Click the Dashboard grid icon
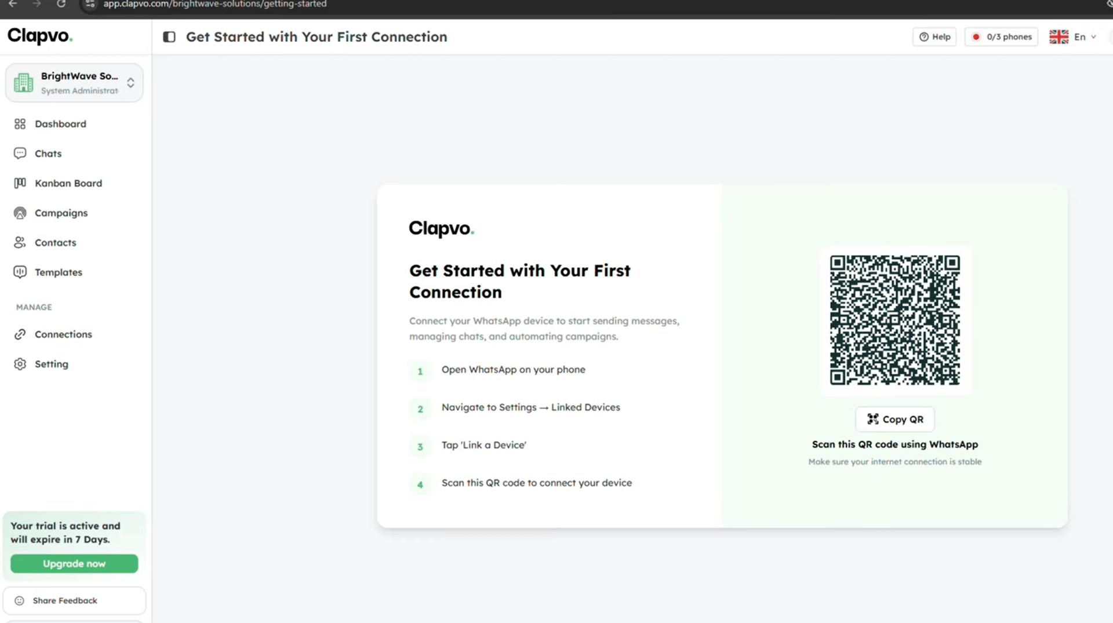Screen dimensions: 1113x623 pyautogui.click(x=20, y=124)
